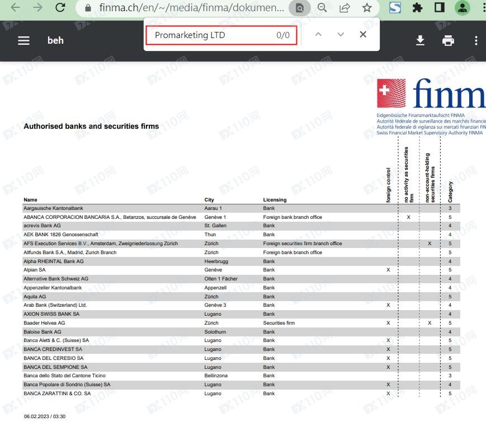This screenshot has width=486, height=426.
Task: Reload the current page
Action: click(x=60, y=7)
